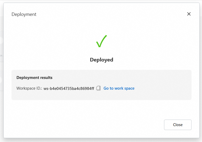Image resolution: width=202 pixels, height=142 pixels.
Task: Click the 'Deployment' dialog title
Action: pyautogui.click(x=24, y=14)
